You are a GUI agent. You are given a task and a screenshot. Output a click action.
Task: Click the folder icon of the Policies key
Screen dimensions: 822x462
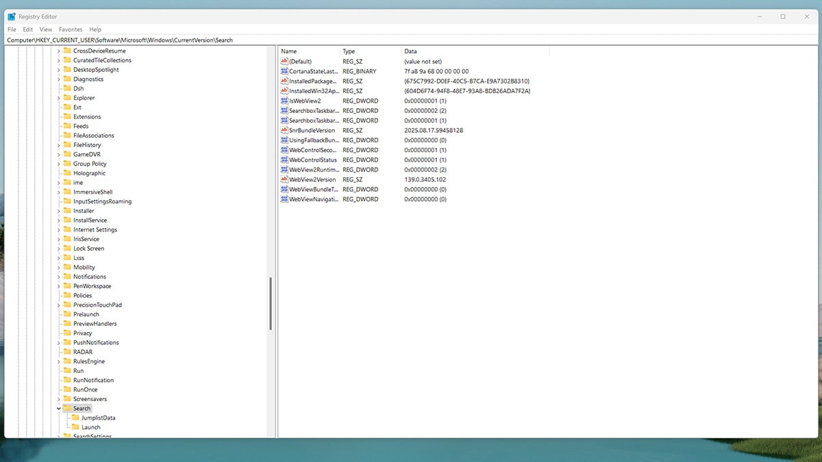[67, 296]
